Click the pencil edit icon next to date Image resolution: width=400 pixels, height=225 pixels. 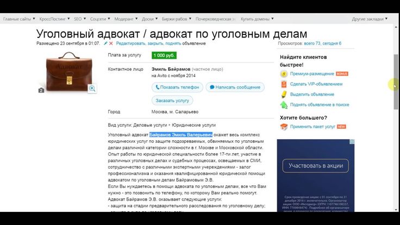(x=105, y=43)
